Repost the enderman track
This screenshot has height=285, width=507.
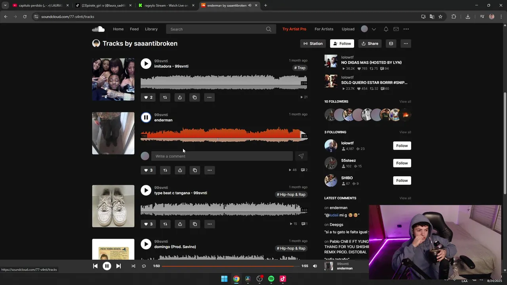165,170
